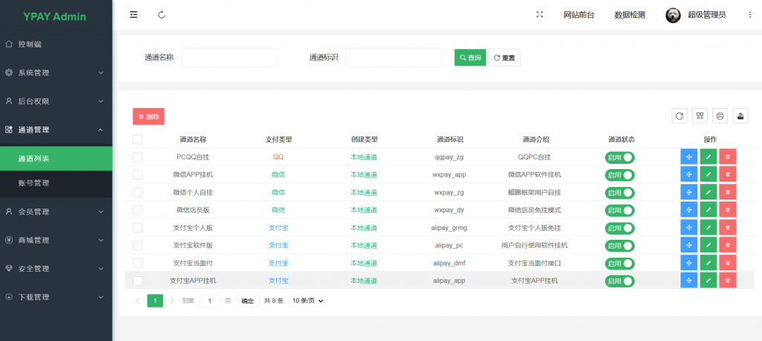Click the red 删除 batch delete button
Viewport: 762px width, 341px height.
(149, 116)
